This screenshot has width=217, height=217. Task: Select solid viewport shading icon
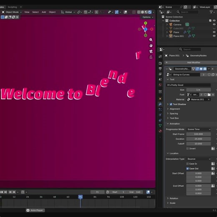pos(142,12)
